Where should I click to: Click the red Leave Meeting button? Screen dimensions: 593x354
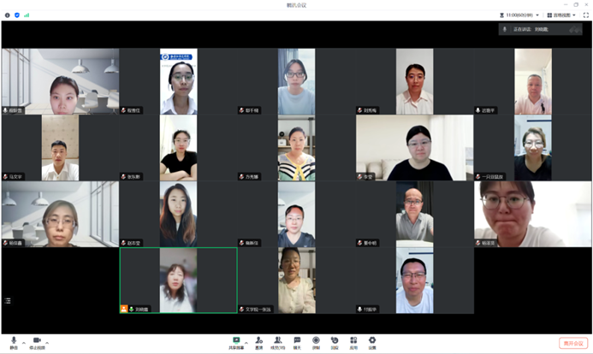(x=572, y=342)
